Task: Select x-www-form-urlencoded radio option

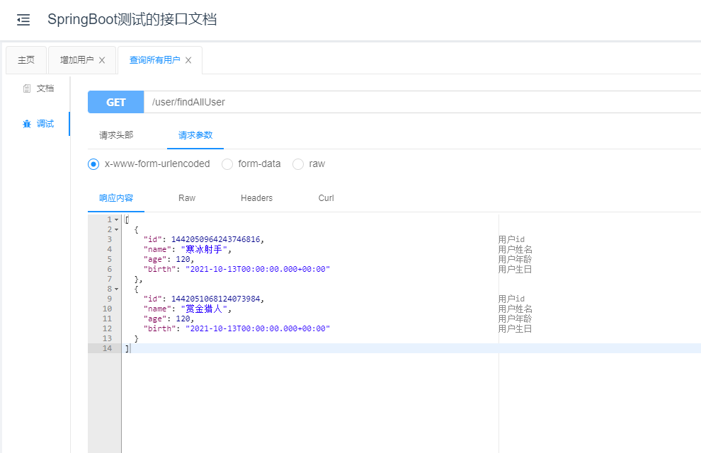Action: 93,164
